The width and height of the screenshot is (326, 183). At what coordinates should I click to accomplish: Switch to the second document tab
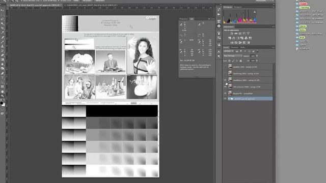point(92,5)
